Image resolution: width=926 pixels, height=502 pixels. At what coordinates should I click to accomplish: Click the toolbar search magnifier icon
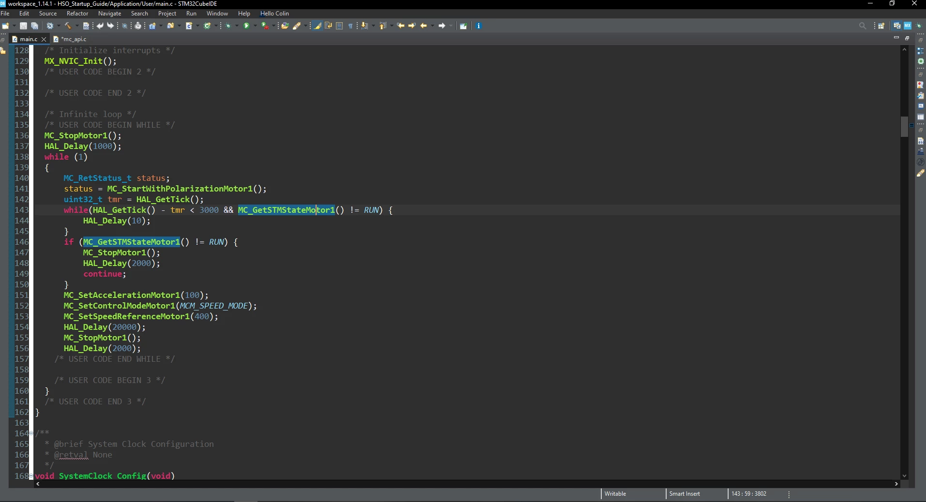coord(863,26)
